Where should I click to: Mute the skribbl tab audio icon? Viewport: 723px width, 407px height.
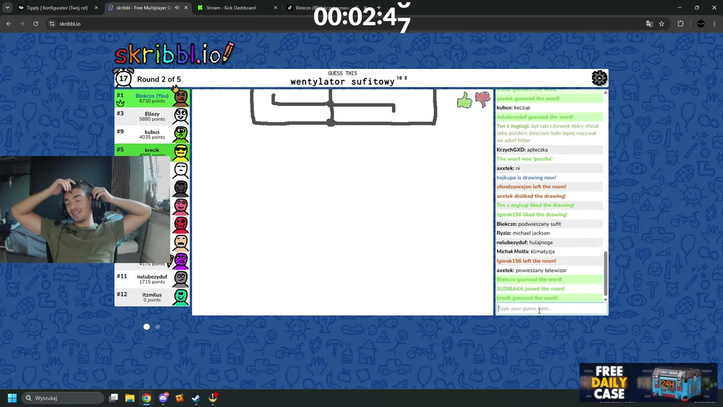(x=177, y=8)
